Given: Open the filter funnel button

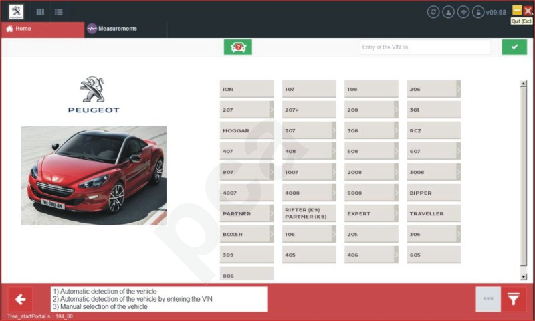Looking at the screenshot, I should (x=514, y=299).
